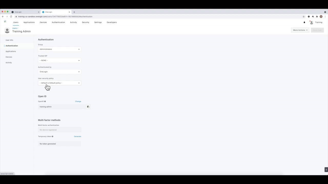The image size is (328, 184).
Task: Generate a temporary token
Action: click(x=77, y=136)
